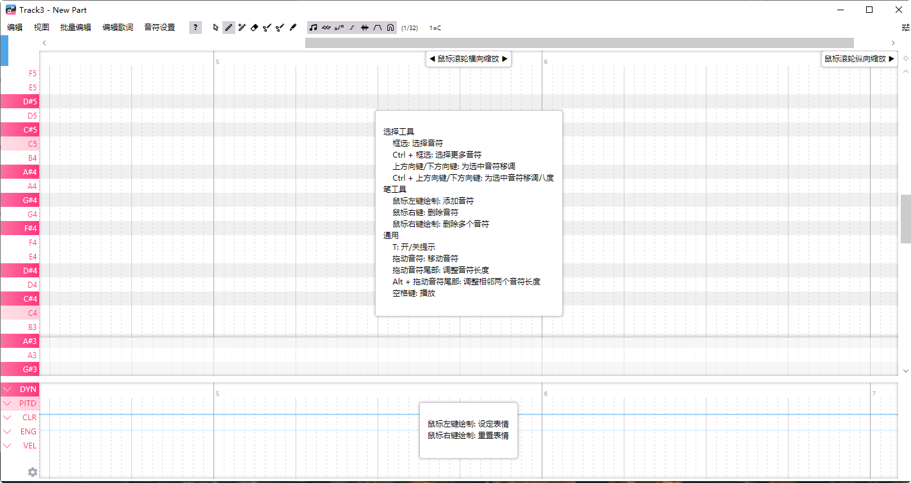Collapse the DYN parameter lane

[8, 389]
